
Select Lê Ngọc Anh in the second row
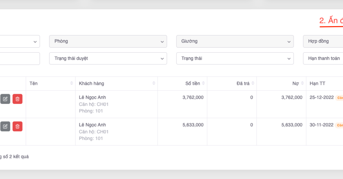point(92,125)
